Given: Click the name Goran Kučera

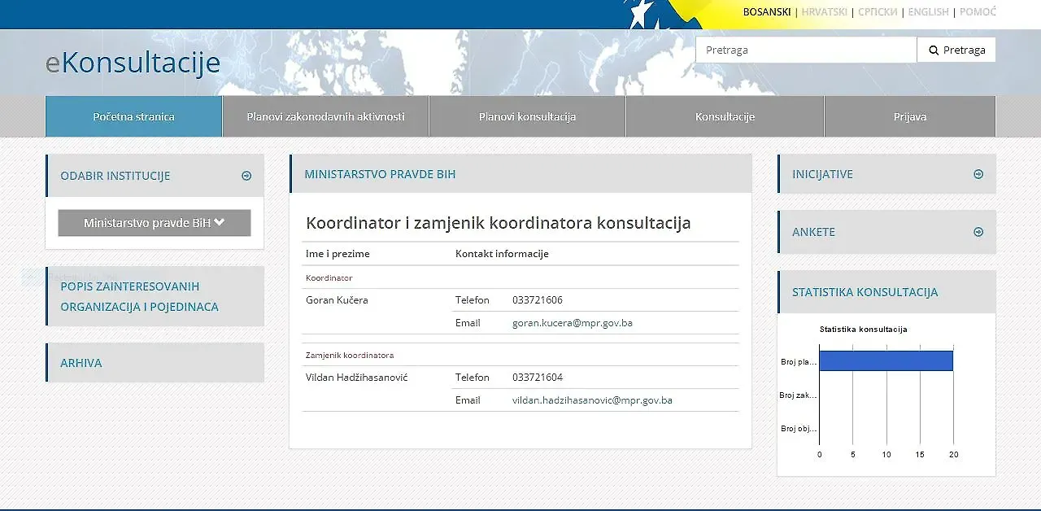Looking at the screenshot, I should [337, 300].
